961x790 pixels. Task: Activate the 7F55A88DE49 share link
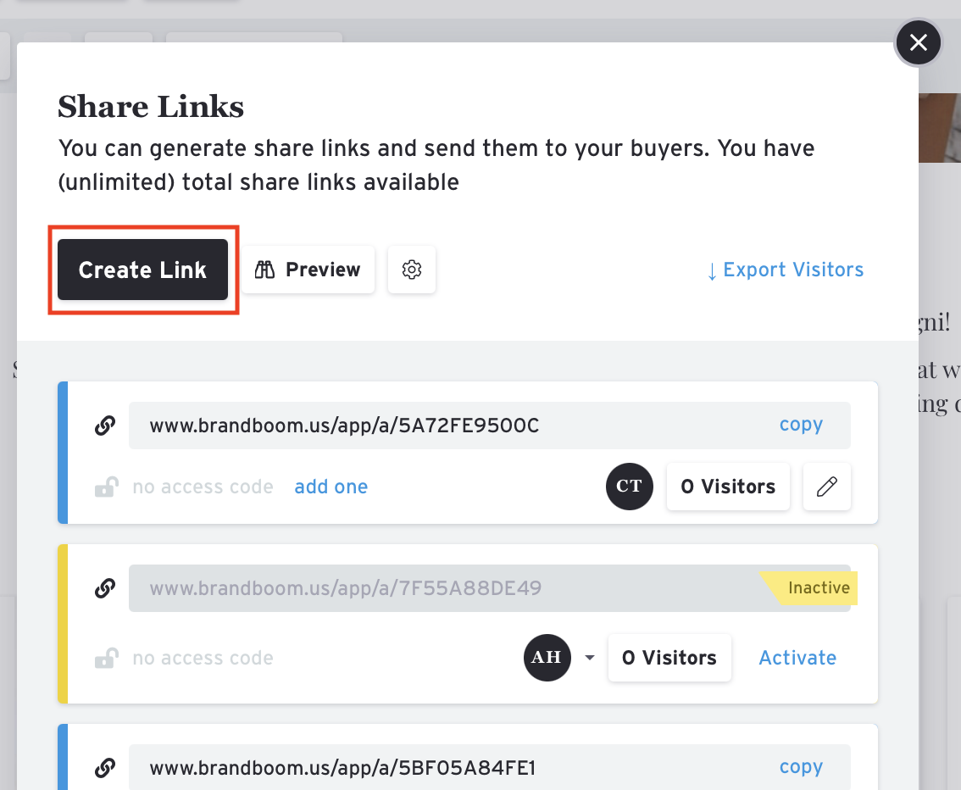[797, 657]
